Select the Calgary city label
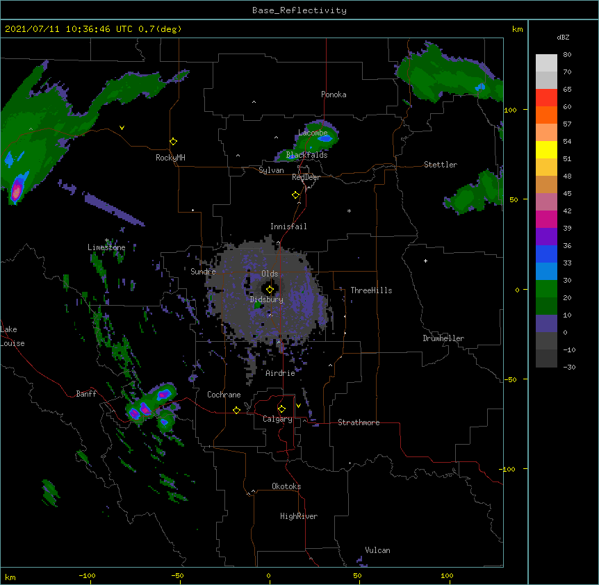The image size is (599, 585). (x=277, y=419)
